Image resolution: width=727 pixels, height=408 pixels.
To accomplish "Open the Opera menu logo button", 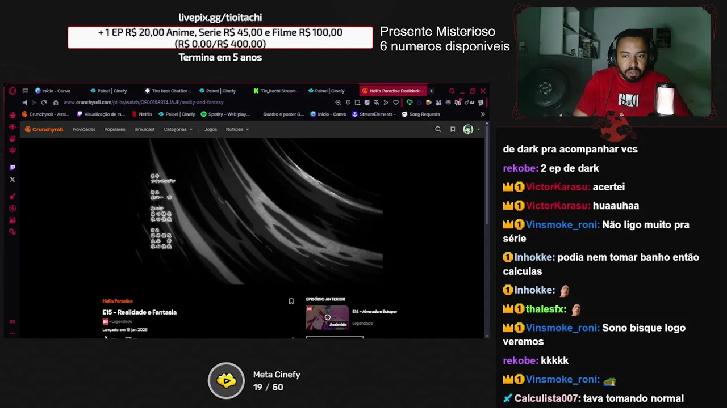I will [x=12, y=91].
